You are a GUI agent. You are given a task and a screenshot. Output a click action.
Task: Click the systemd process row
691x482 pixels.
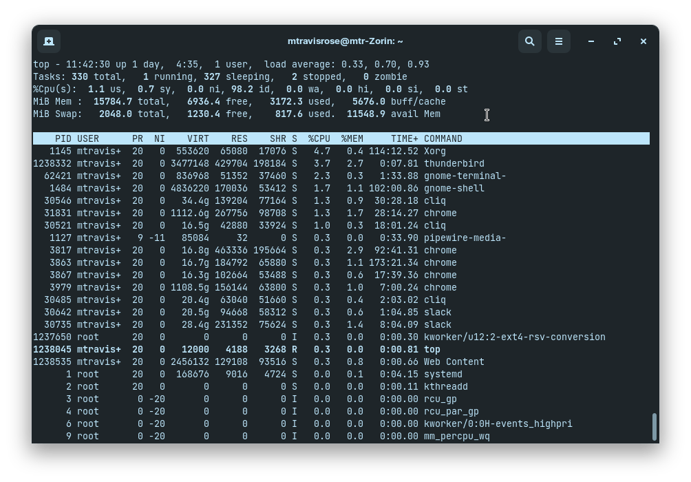[275, 374]
